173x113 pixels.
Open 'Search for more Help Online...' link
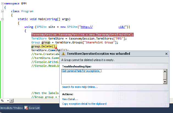pos(80,87)
